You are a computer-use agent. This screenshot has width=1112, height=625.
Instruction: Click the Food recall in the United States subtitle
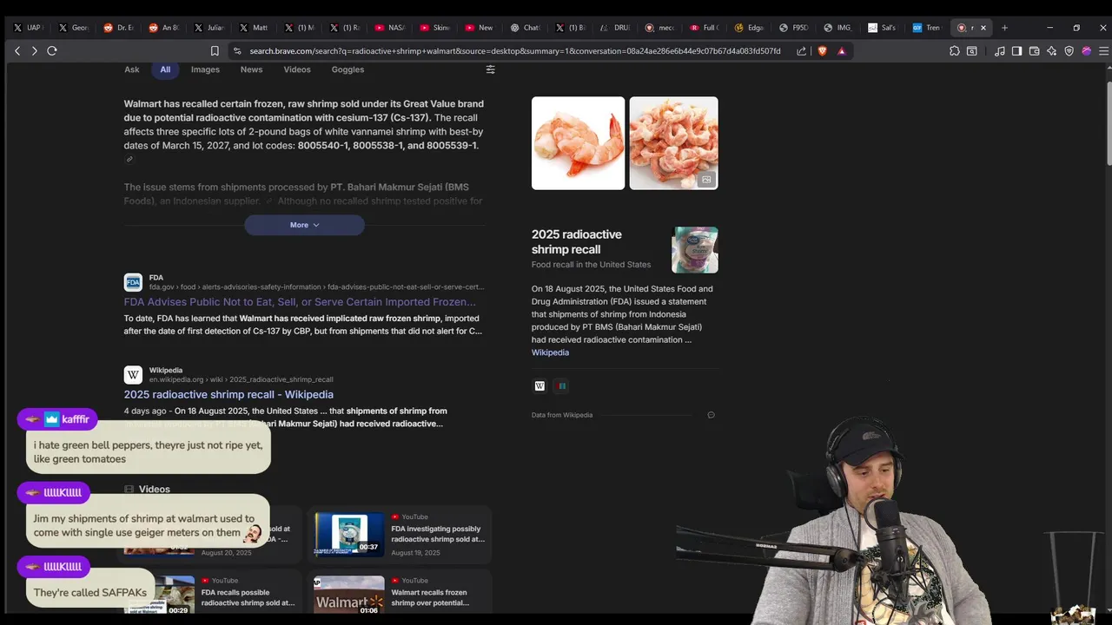point(591,265)
